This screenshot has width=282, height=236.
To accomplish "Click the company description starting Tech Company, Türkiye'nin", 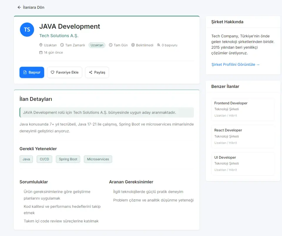I will 243,45.
